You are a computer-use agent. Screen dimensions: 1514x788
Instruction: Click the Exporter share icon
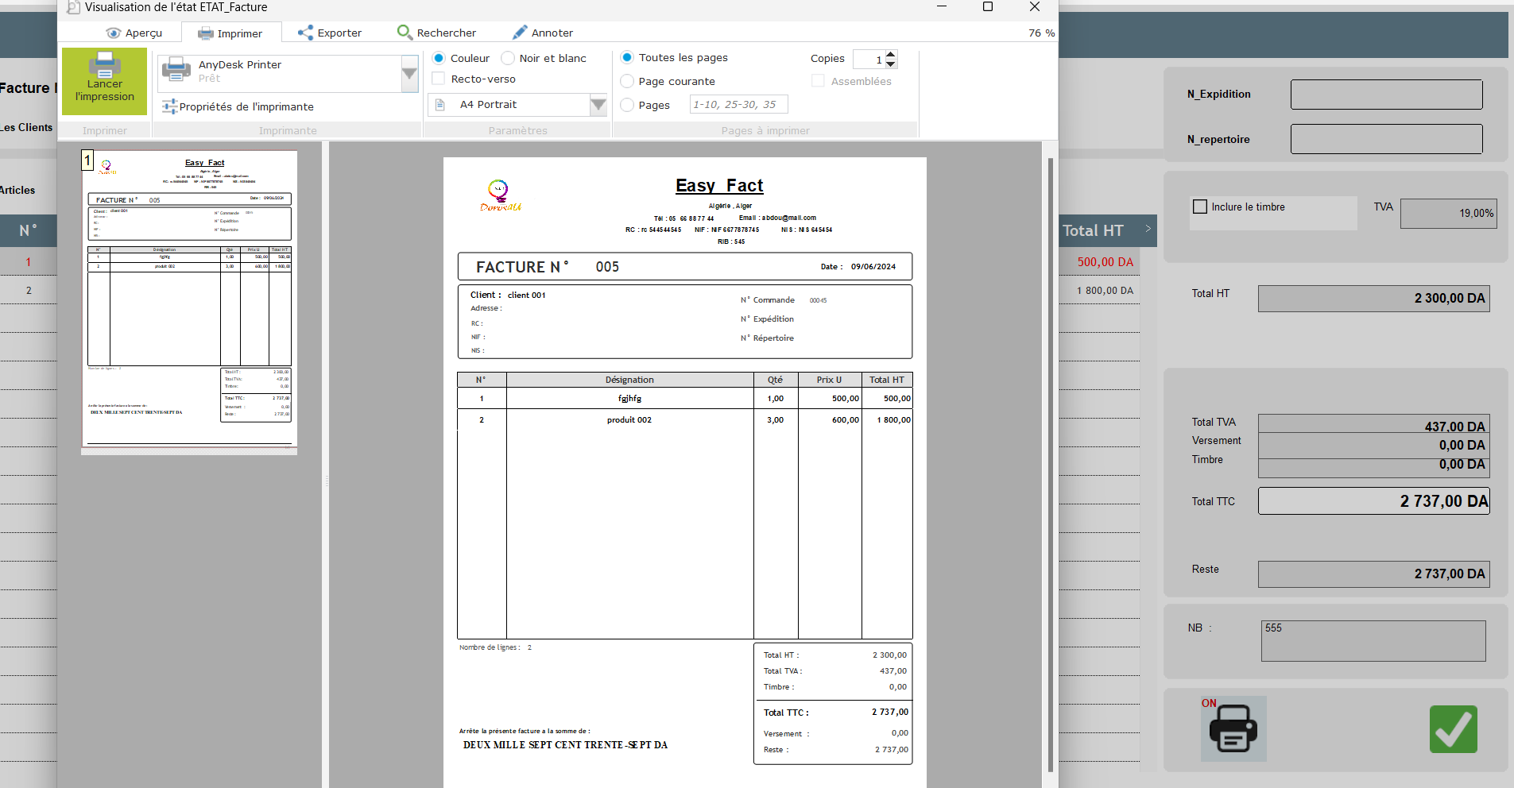click(305, 33)
